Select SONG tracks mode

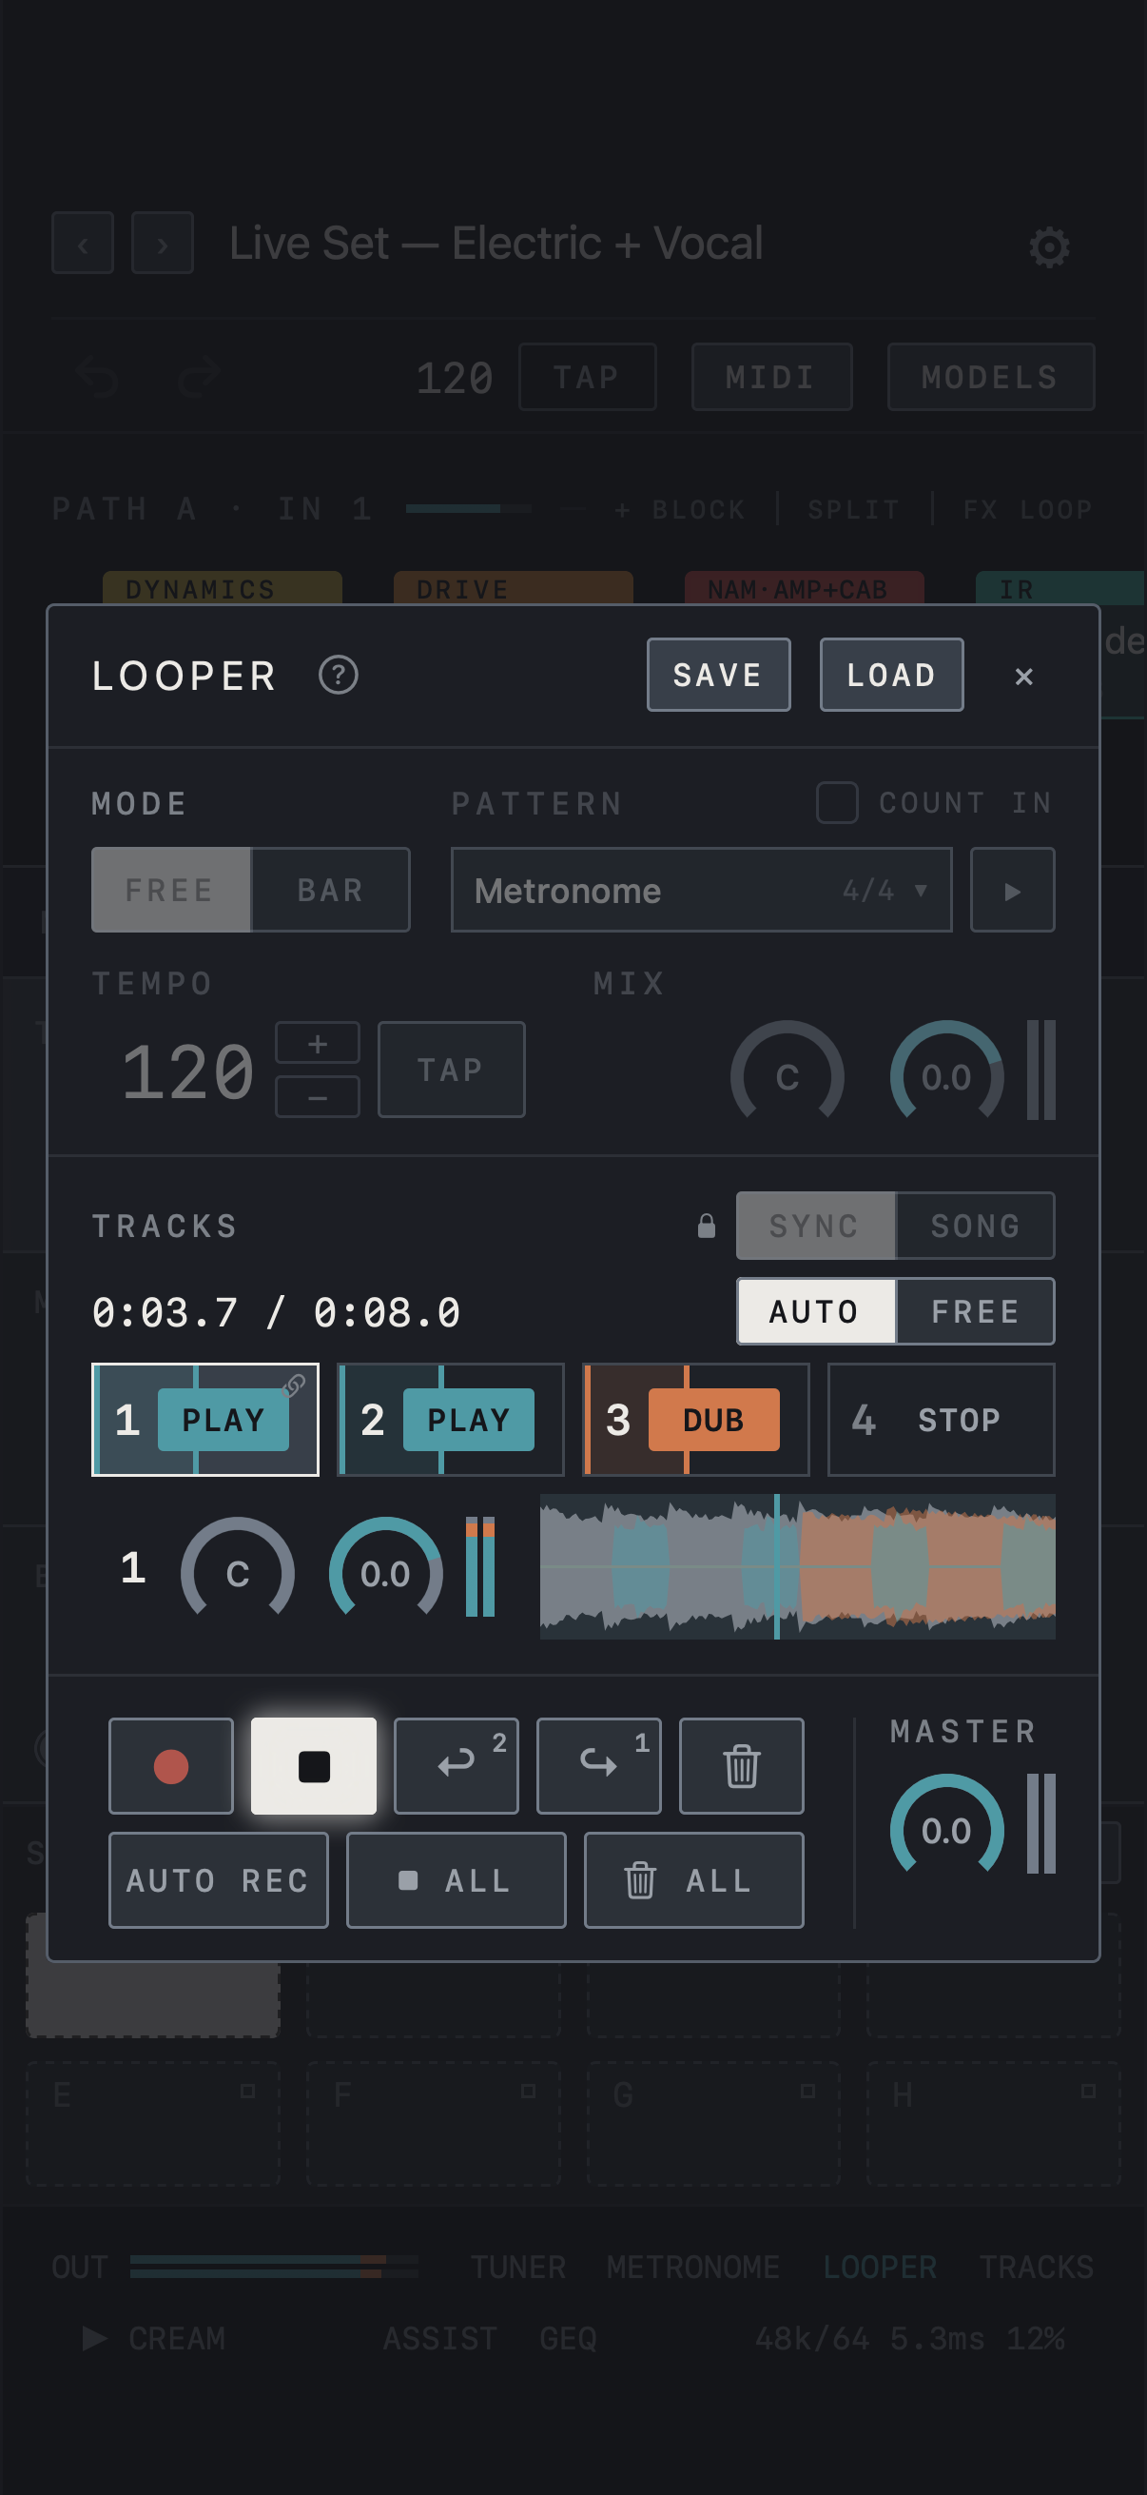pyautogui.click(x=975, y=1227)
